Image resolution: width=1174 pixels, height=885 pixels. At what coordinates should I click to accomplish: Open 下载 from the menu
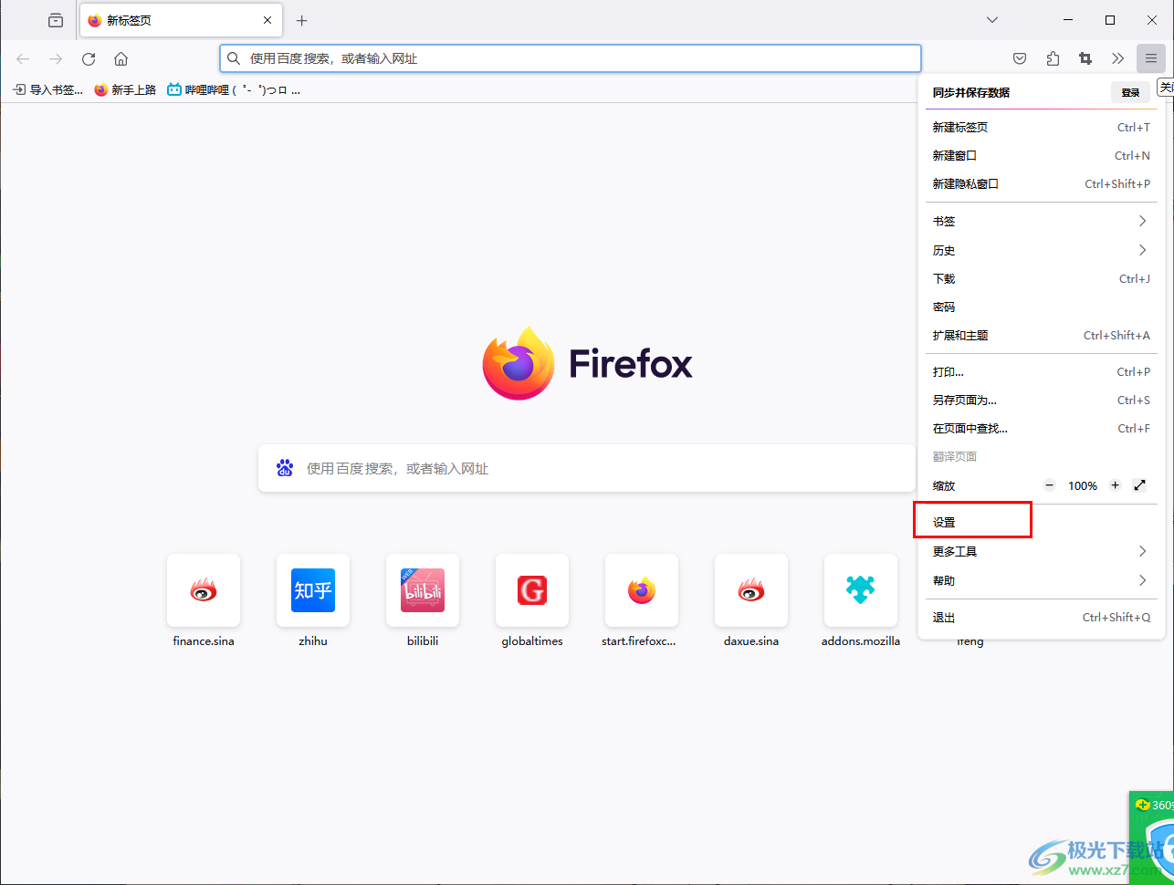click(x=1041, y=279)
